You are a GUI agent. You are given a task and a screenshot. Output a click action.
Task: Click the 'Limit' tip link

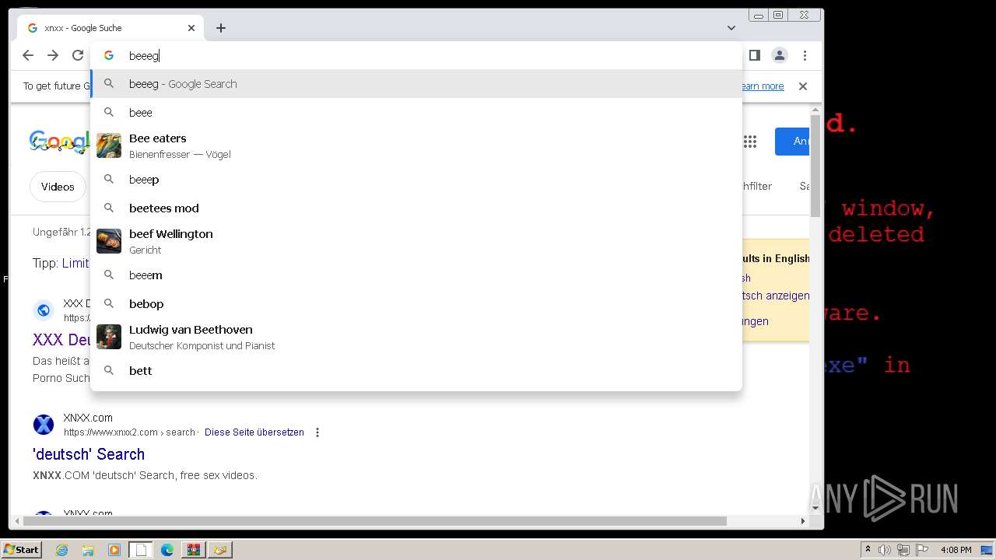[x=75, y=263]
